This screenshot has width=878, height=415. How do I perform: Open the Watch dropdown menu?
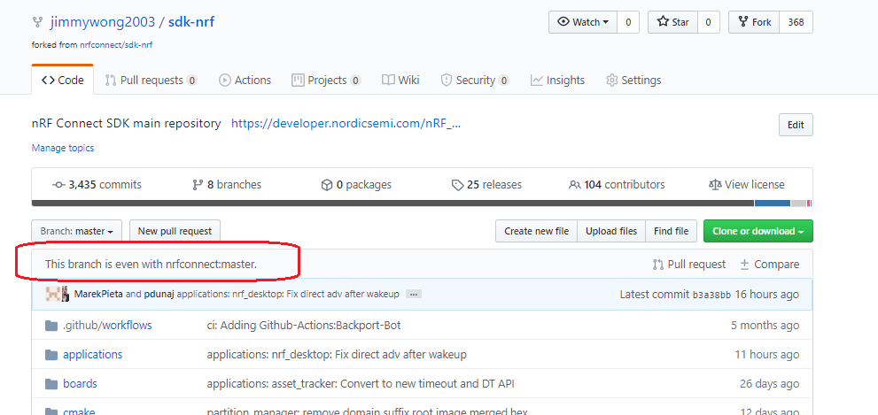pos(582,22)
